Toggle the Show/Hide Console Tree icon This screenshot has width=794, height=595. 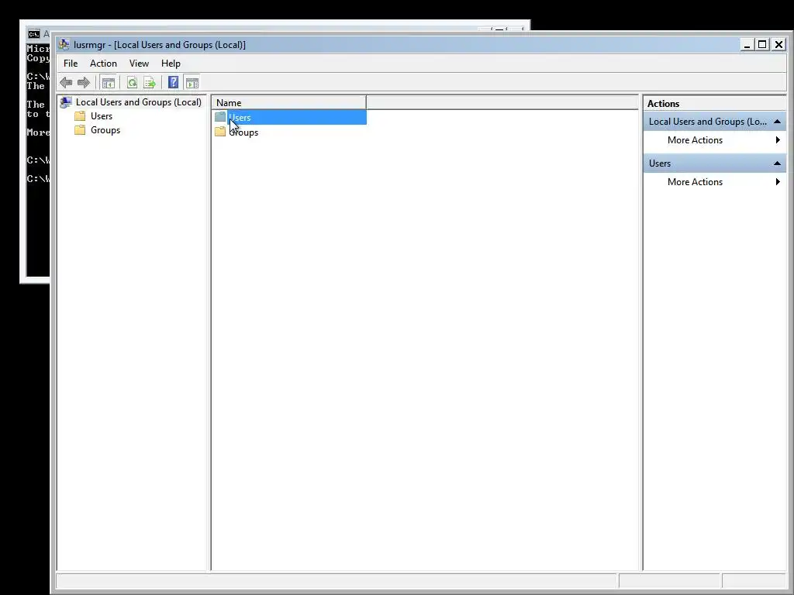109,82
